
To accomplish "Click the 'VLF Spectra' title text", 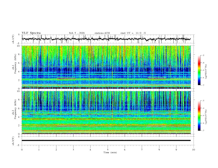I will point(31,33).
